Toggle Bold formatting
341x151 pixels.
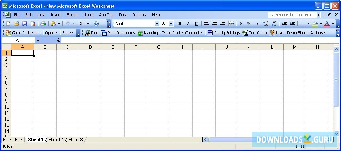180,24
